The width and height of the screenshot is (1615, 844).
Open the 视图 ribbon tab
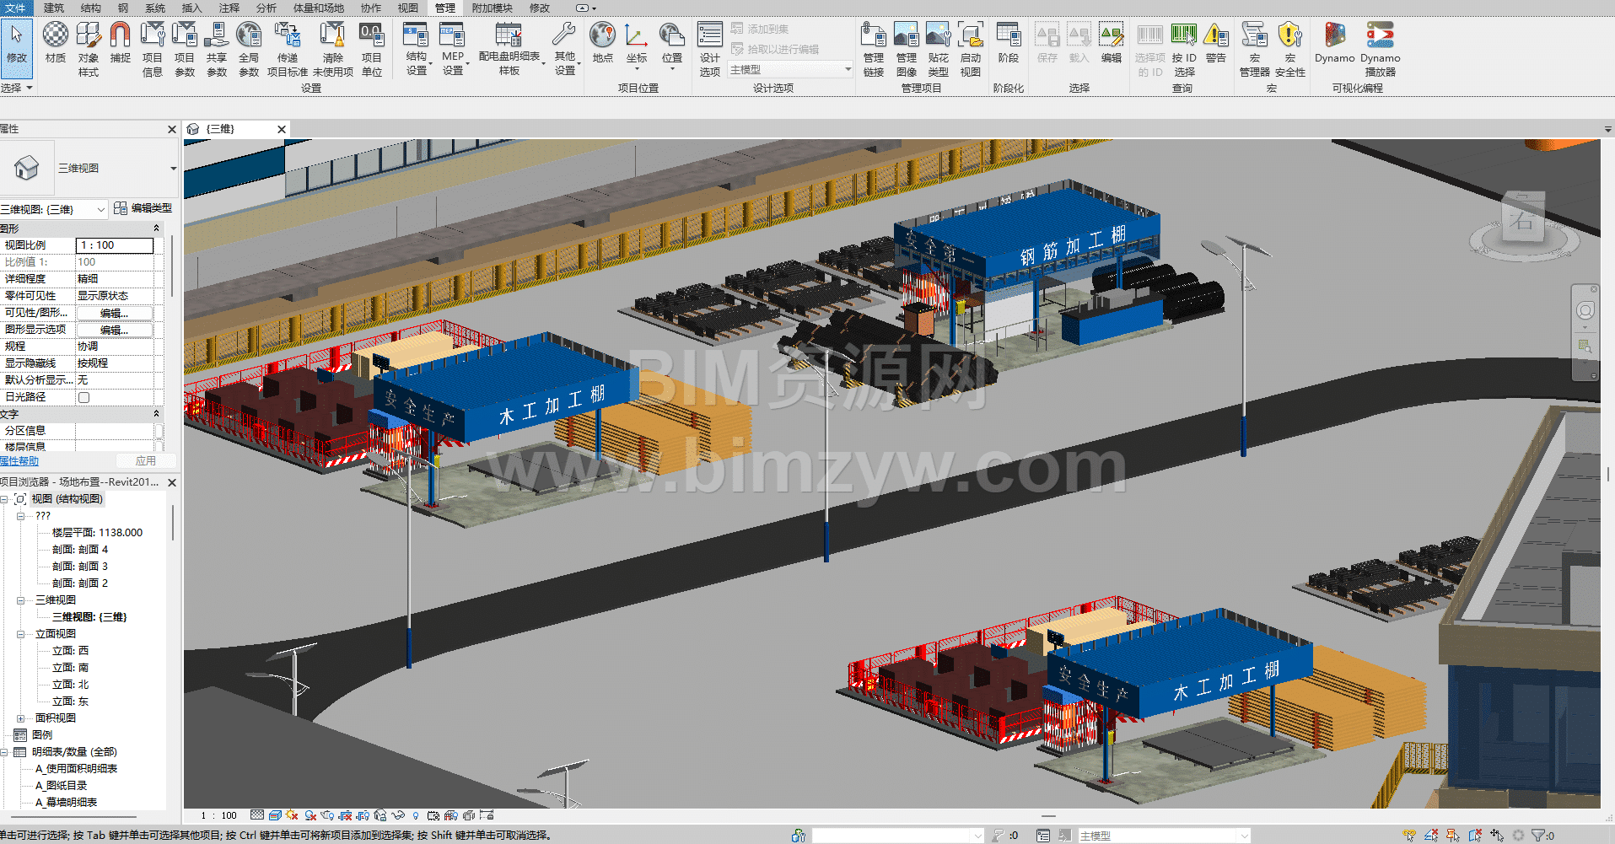tap(407, 8)
